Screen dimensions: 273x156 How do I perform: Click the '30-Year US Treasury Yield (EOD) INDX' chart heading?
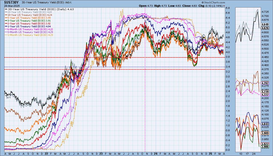coord(47,3)
